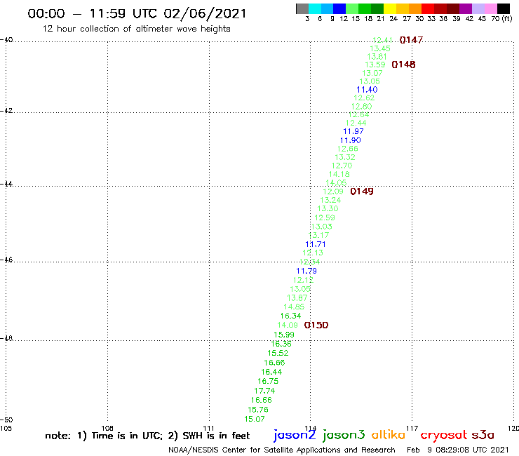Click the wave height value 16.36

coord(281,344)
